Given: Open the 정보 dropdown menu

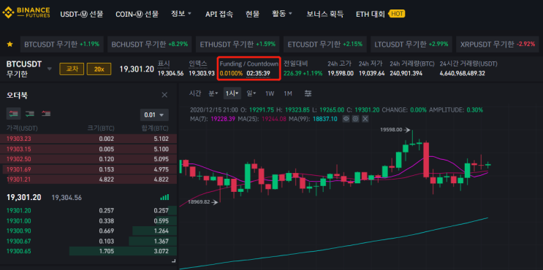Looking at the screenshot, I should pyautogui.click(x=181, y=14).
